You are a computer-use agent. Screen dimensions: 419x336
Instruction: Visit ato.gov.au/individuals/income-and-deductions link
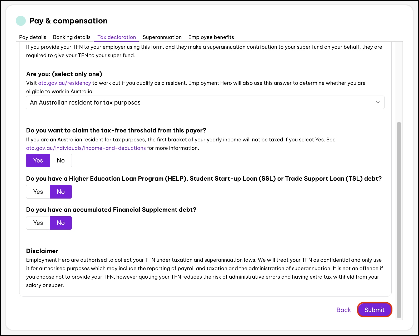point(86,148)
